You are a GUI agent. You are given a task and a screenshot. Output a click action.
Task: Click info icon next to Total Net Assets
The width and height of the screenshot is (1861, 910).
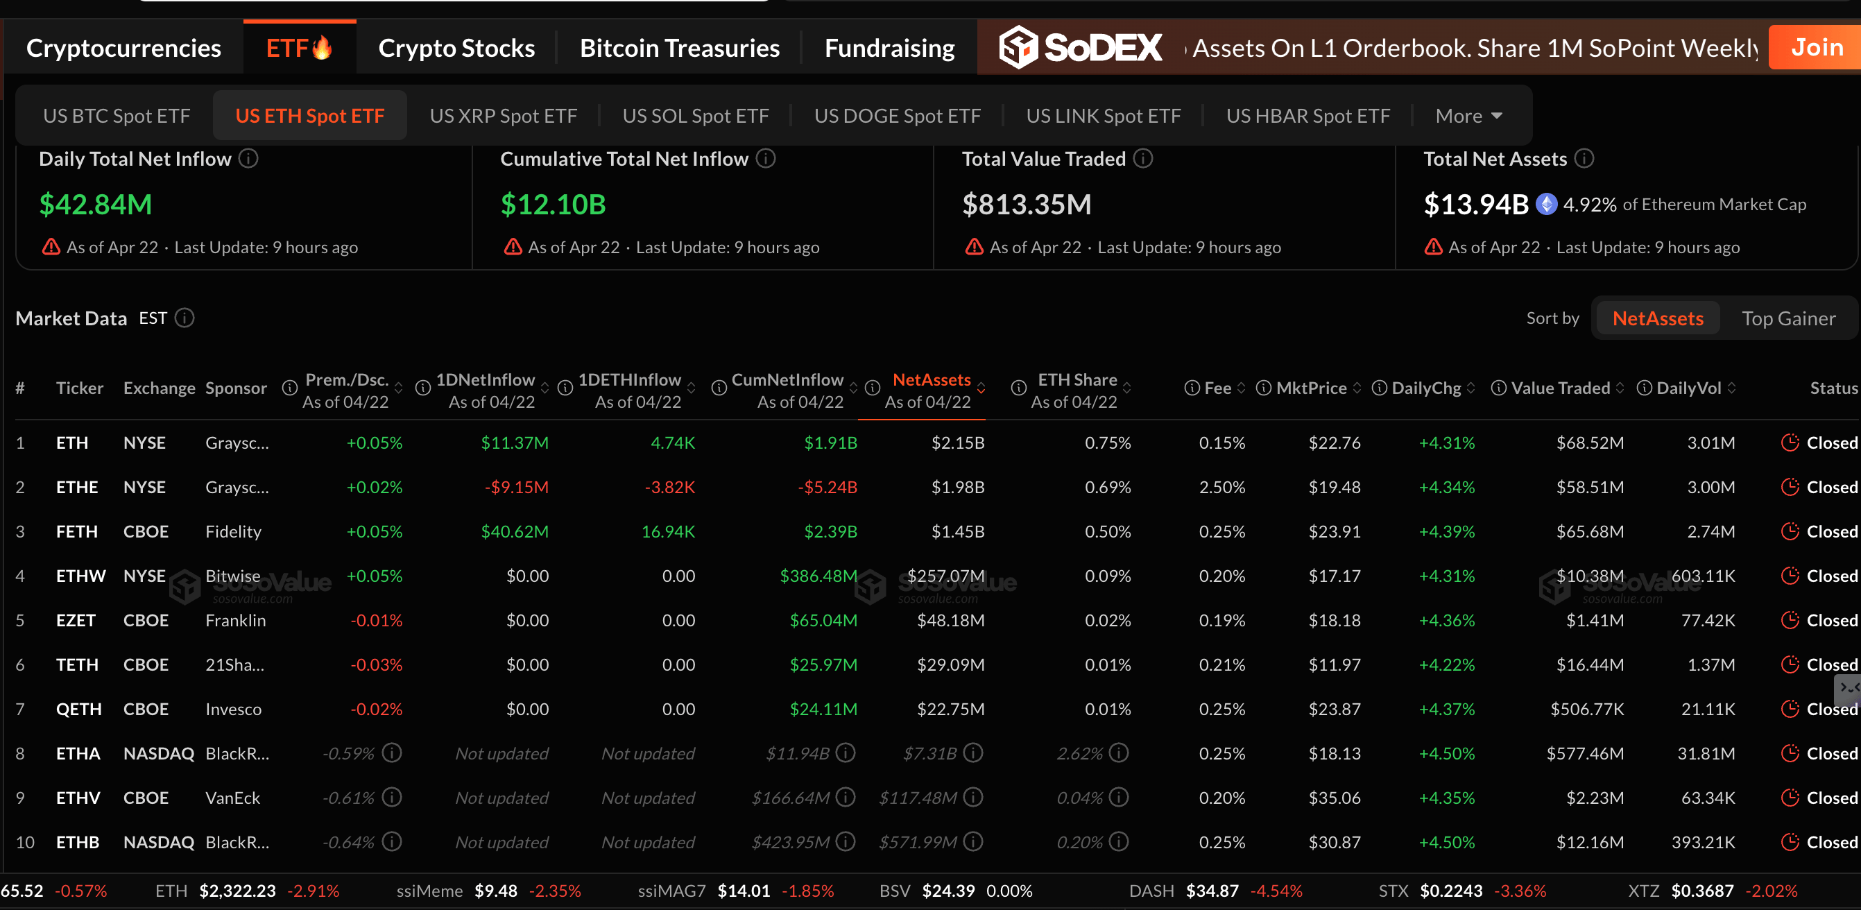1584,158
